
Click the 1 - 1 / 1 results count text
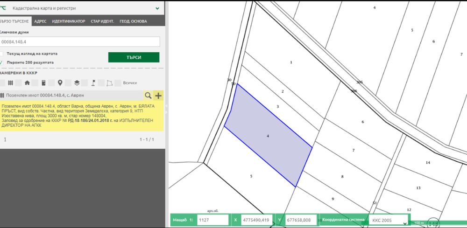[147, 139]
